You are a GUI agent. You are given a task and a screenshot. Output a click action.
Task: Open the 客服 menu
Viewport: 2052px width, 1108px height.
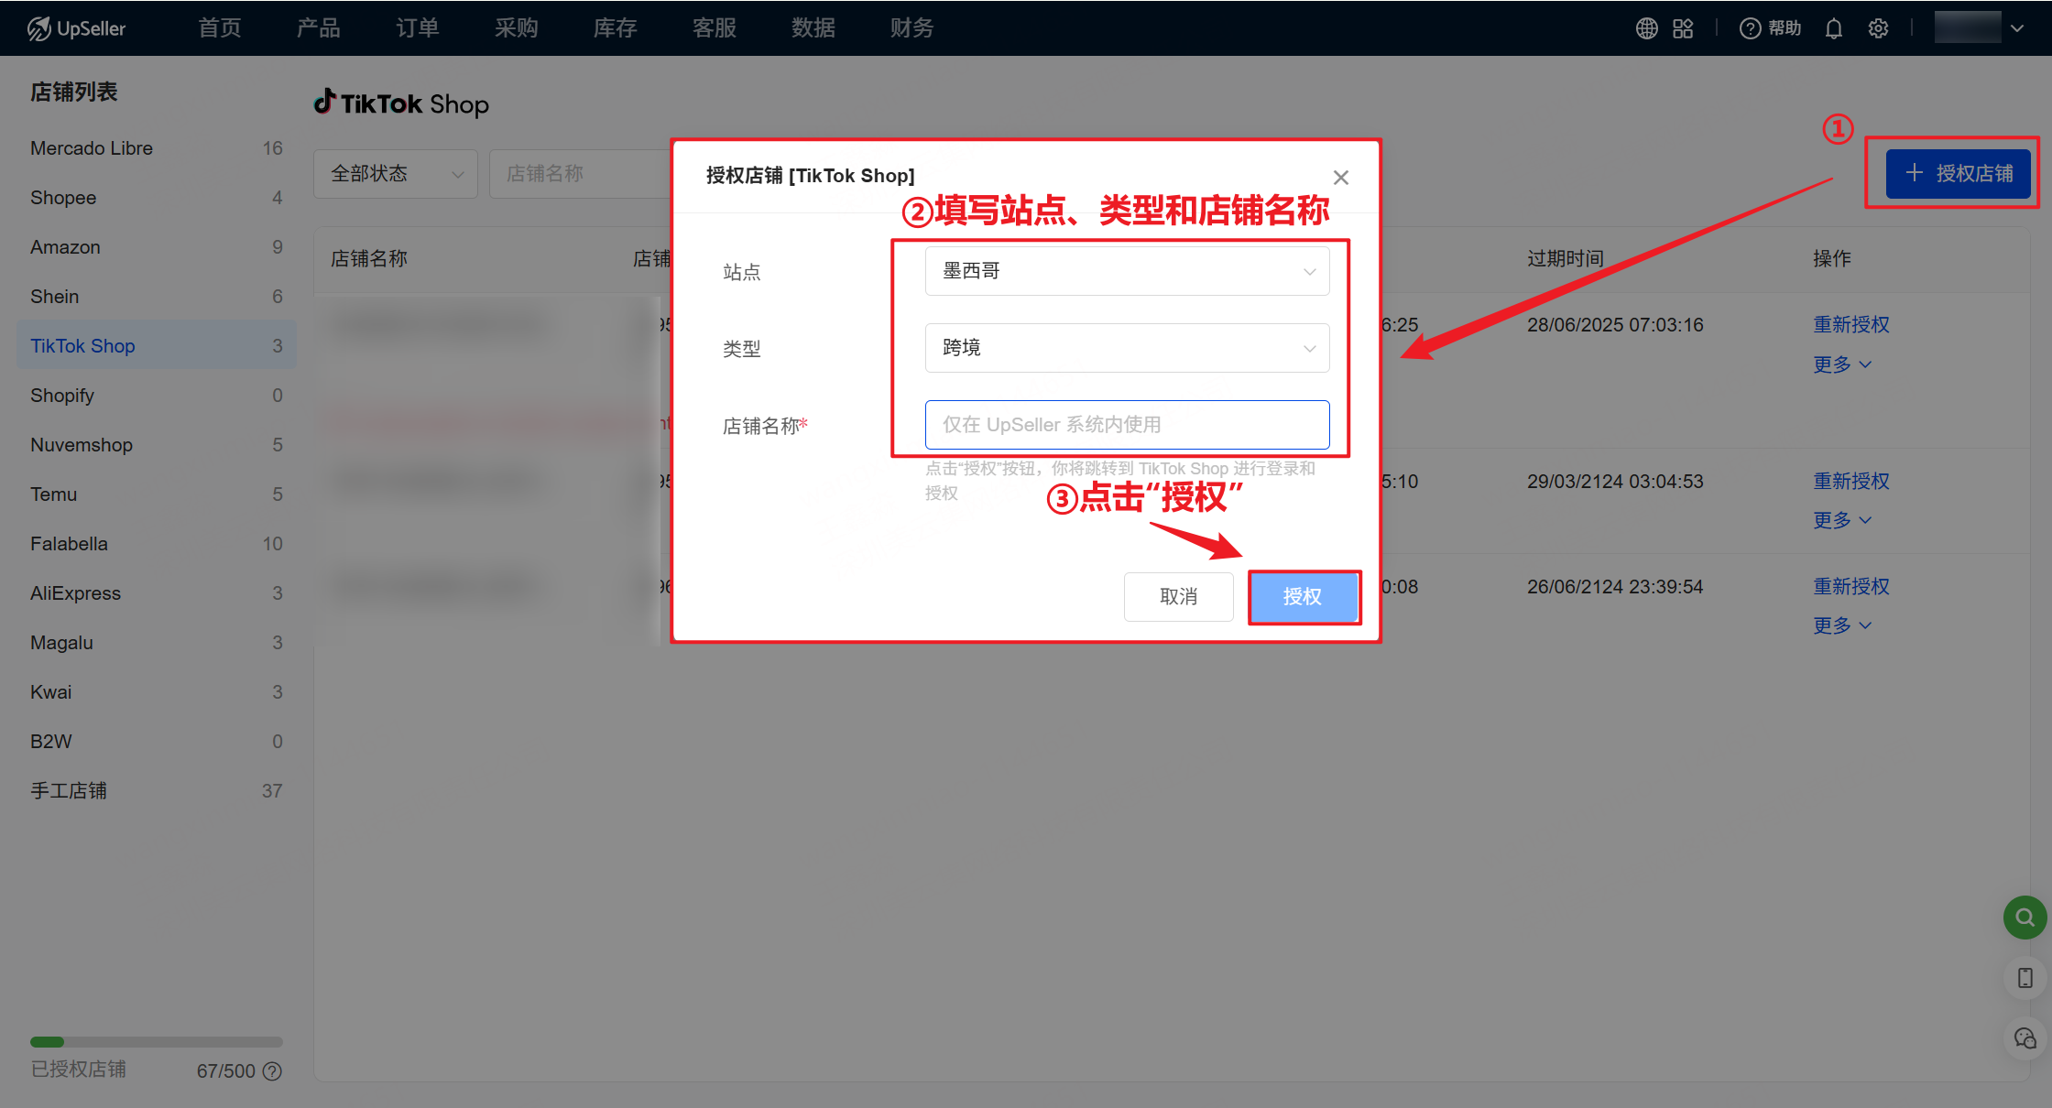click(x=715, y=28)
